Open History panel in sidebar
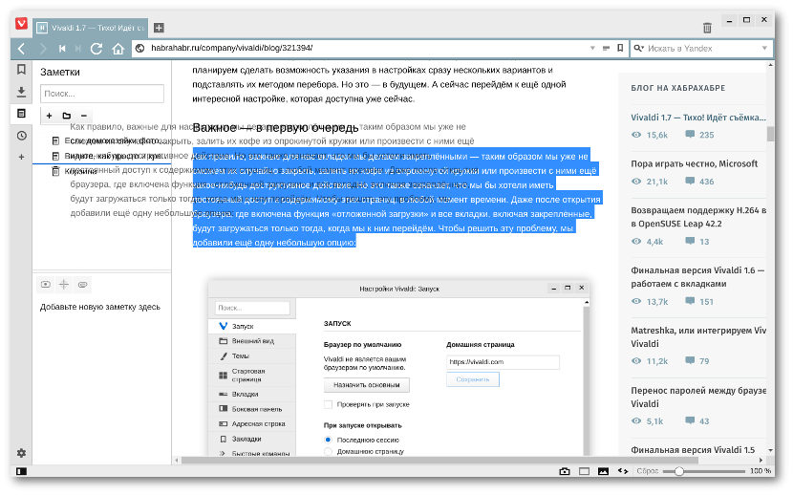 (21, 136)
